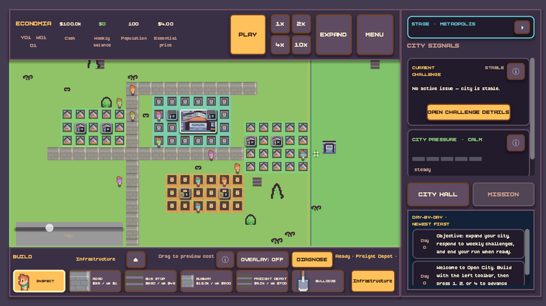Select the round bush above western houses
Viewport: 546px width, 306px height.
pos(106,102)
